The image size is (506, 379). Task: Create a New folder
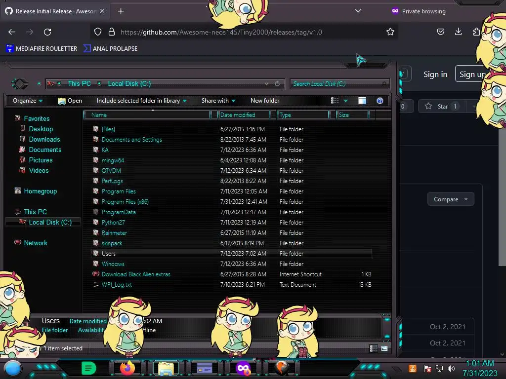tap(265, 101)
